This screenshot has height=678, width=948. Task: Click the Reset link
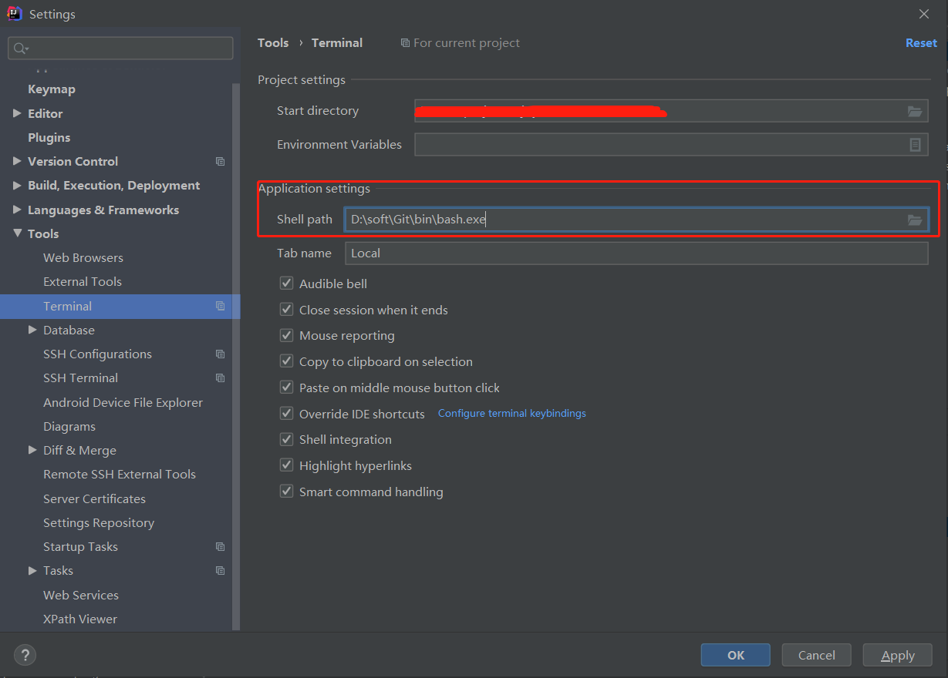pos(921,43)
